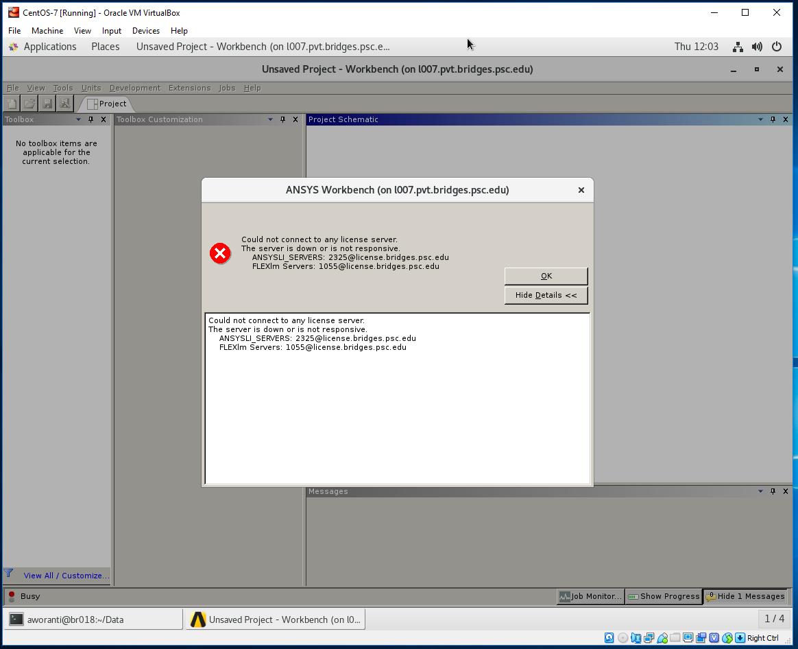The height and width of the screenshot is (649, 798).
Task: Click VirtualBox network adapters icon
Action: 649,638
